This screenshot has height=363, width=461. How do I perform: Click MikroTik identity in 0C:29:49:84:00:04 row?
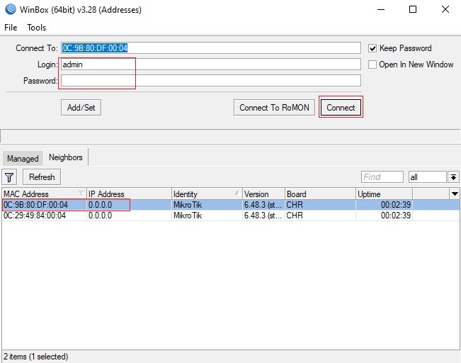188,216
